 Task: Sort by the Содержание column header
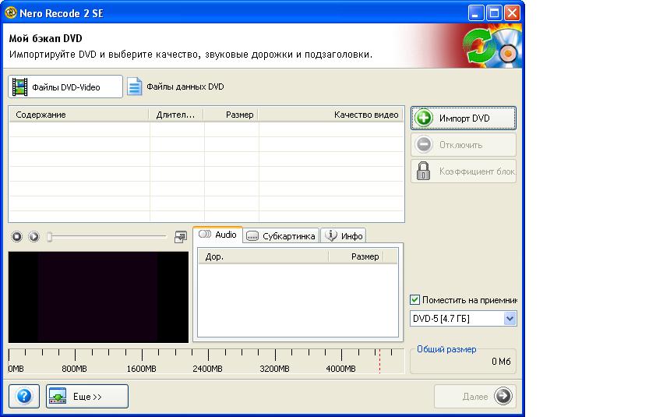point(79,115)
